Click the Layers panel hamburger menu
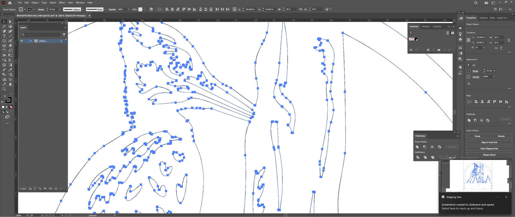 [x=65, y=27]
